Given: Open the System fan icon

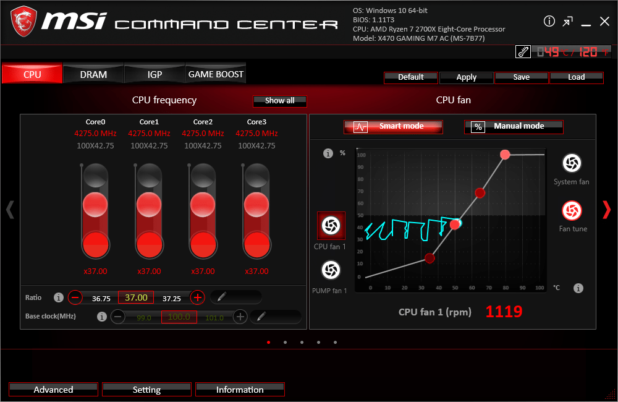Looking at the screenshot, I should point(572,163).
